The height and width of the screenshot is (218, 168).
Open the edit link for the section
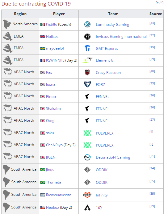point(159,2)
